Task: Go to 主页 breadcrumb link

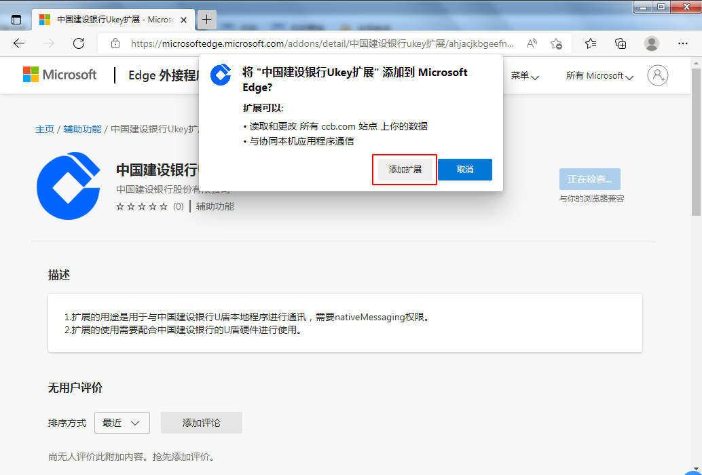Action: tap(44, 129)
